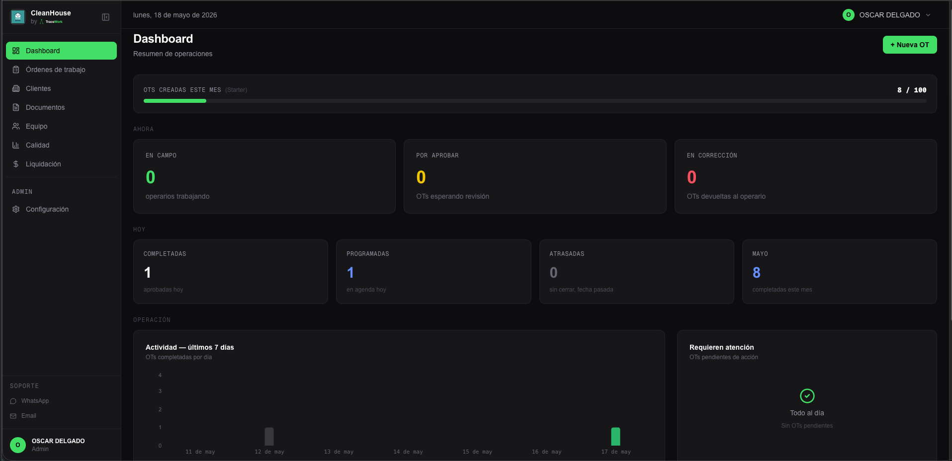Click the Configuración gear icon
Image resolution: width=952 pixels, height=461 pixels.
pyautogui.click(x=16, y=209)
